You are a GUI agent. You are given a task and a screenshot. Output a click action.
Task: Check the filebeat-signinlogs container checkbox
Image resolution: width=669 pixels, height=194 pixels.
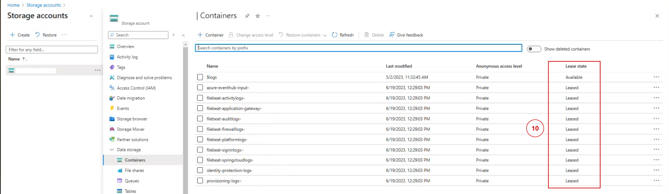[x=200, y=150]
